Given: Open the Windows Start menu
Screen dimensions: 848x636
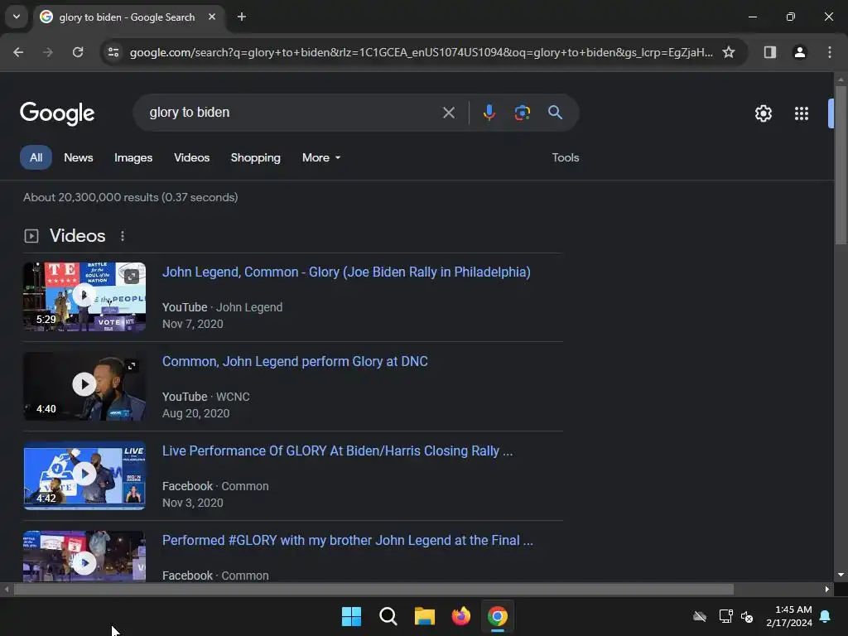Looking at the screenshot, I should pos(351,616).
